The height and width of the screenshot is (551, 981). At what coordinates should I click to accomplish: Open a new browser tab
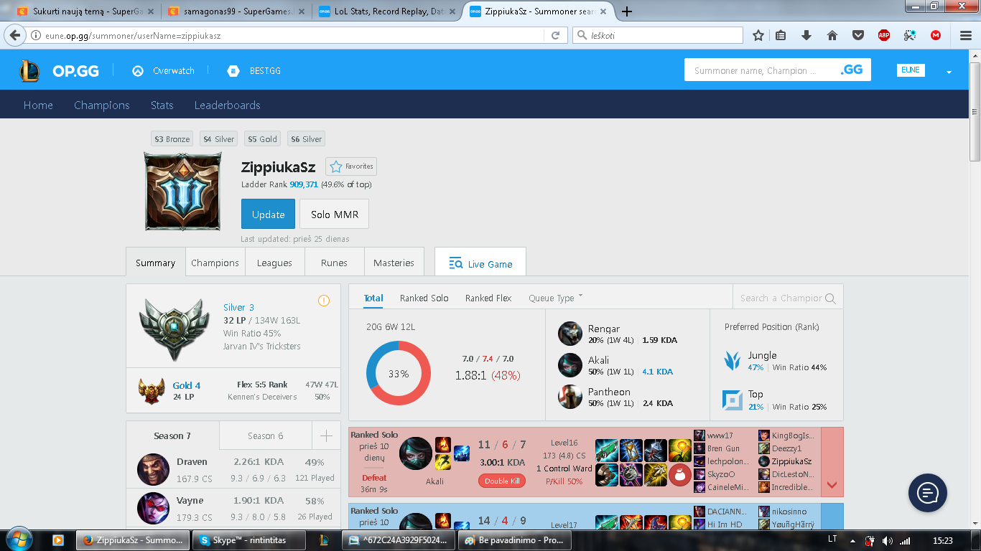(627, 11)
